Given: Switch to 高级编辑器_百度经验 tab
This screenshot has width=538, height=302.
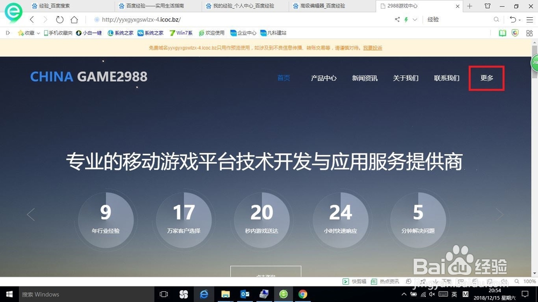Looking at the screenshot, I should (333, 6).
